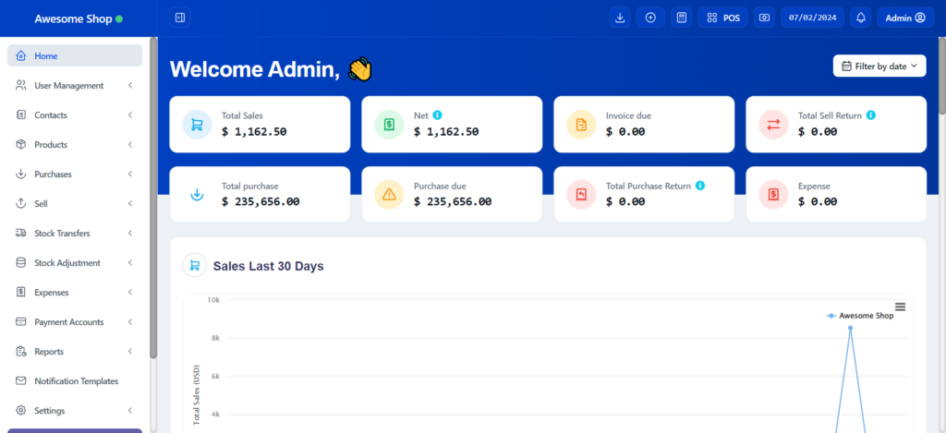Click the banknote icon next to POS
946x433 pixels.
764,18
